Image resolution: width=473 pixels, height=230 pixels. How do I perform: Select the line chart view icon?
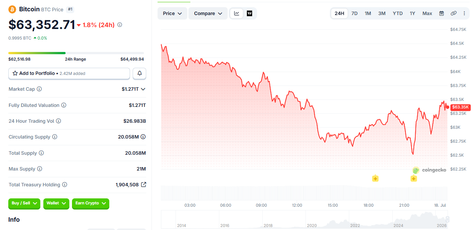[237, 14]
